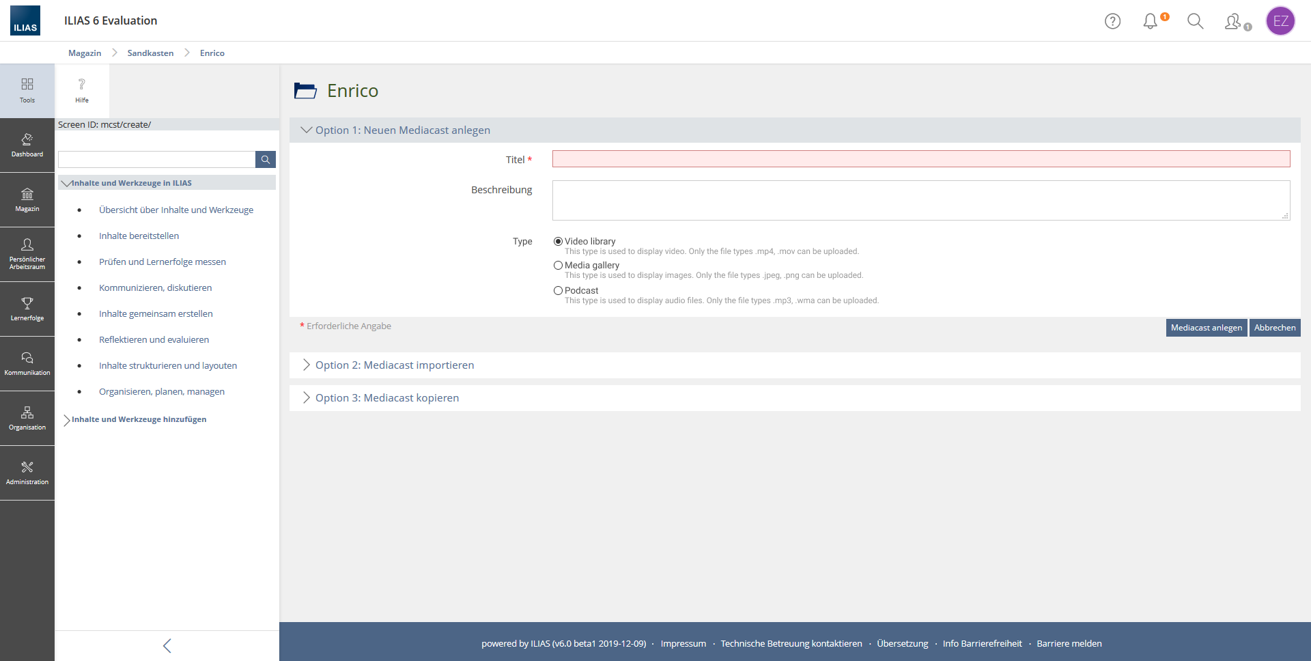This screenshot has width=1311, height=661.
Task: Select the Media gallery type
Action: (558, 265)
